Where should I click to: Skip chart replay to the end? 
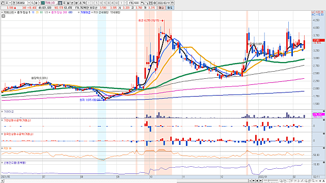click(260, 181)
